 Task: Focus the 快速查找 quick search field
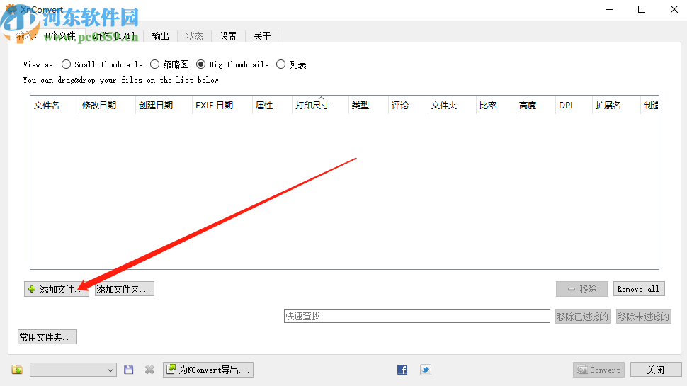417,316
